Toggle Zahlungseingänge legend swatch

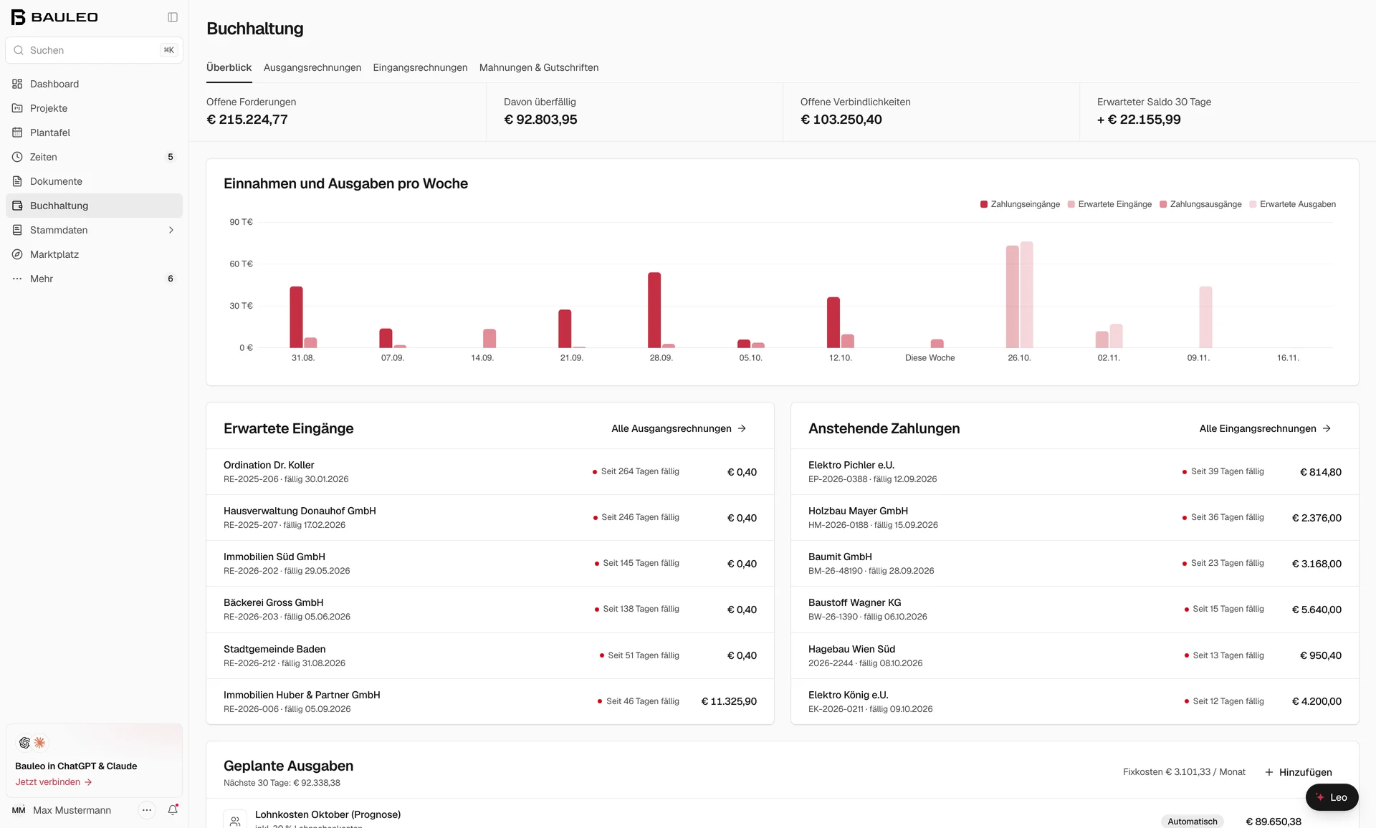click(x=984, y=204)
